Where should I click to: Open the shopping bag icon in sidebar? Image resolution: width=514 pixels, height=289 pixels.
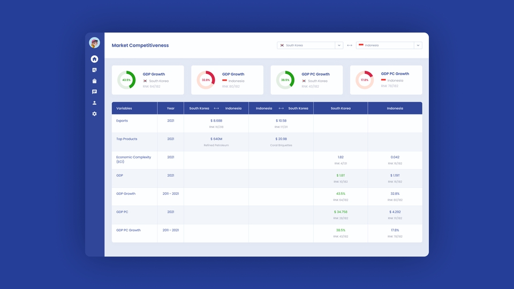pyautogui.click(x=94, y=81)
